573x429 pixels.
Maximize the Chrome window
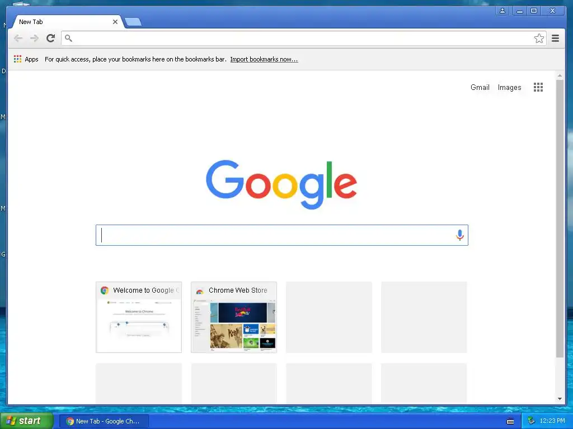pos(533,11)
